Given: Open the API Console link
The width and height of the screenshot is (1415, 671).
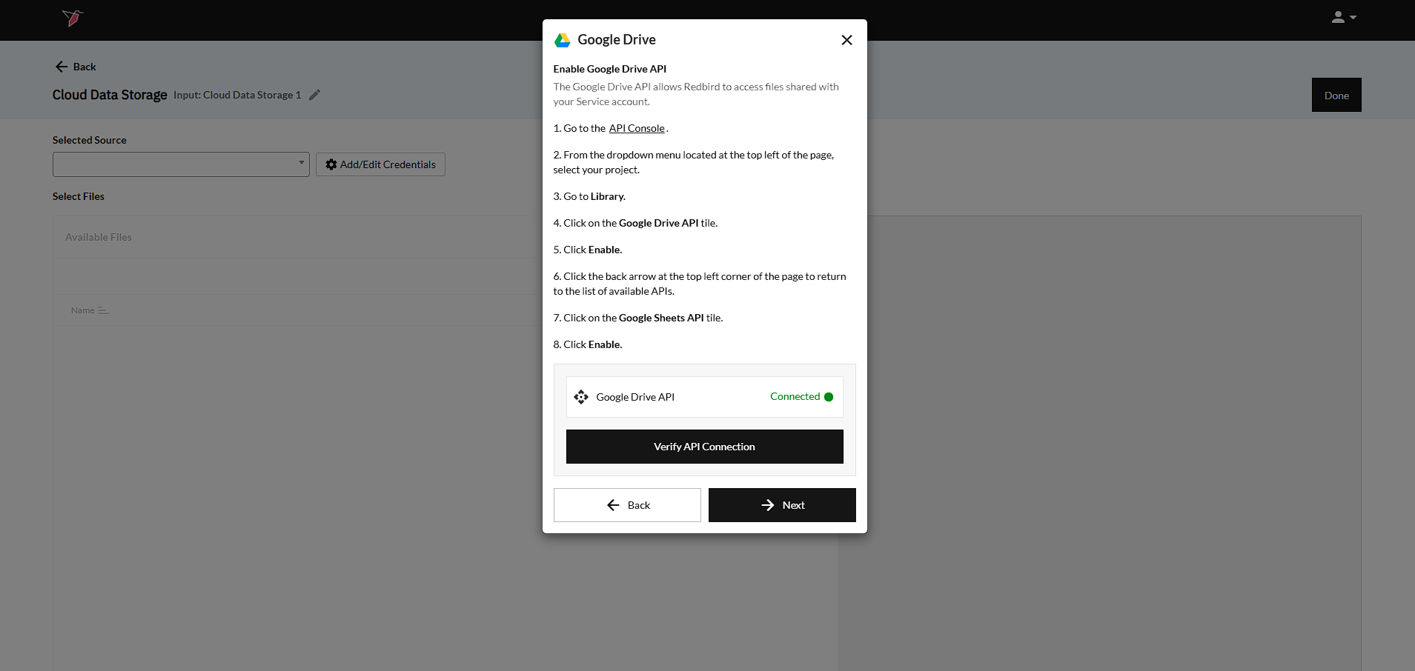Looking at the screenshot, I should pyautogui.click(x=637, y=128).
